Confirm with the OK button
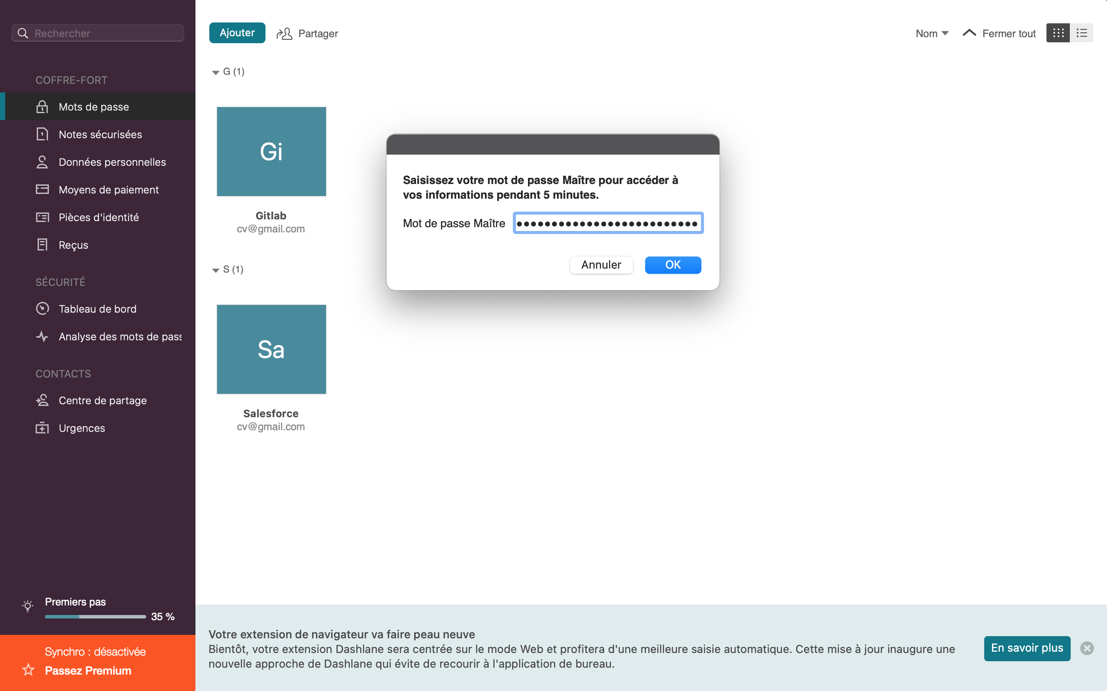The height and width of the screenshot is (691, 1107). (672, 265)
